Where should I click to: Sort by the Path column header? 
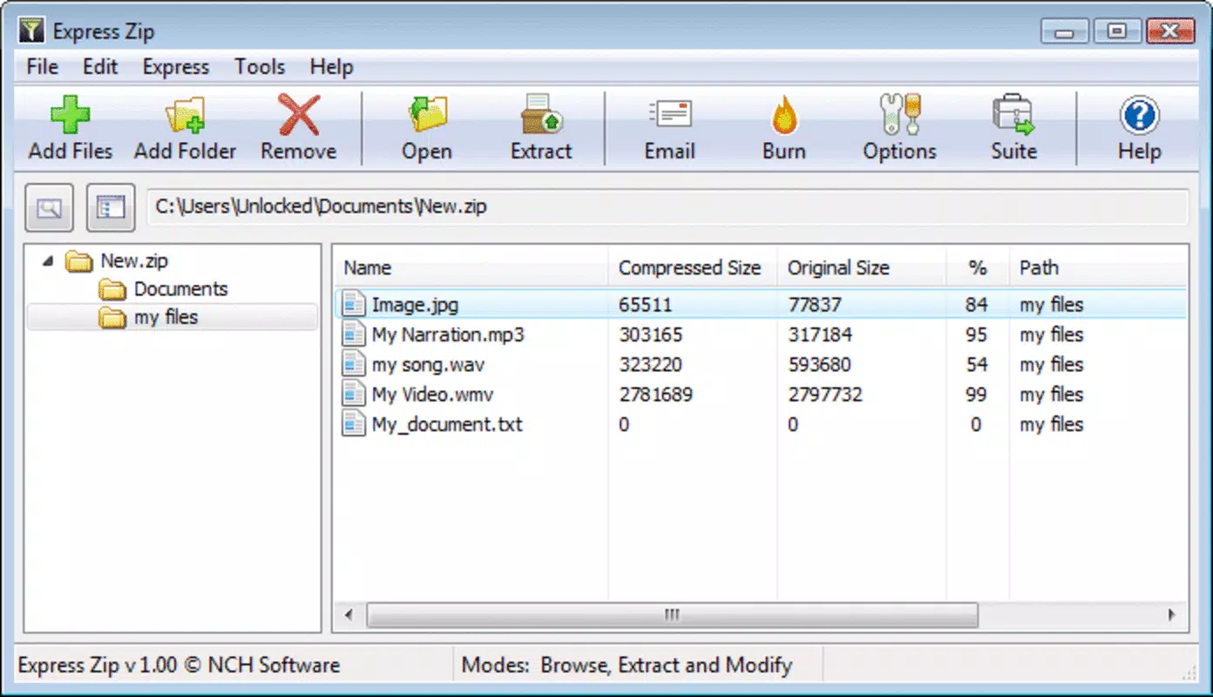1098,267
